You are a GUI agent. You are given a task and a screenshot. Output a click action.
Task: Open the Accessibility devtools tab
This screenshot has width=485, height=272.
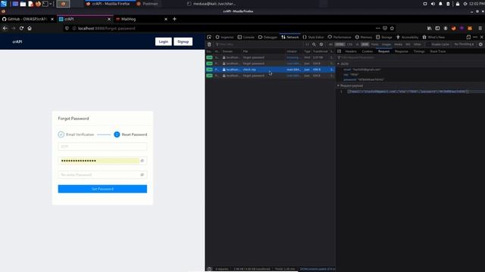(x=407, y=37)
